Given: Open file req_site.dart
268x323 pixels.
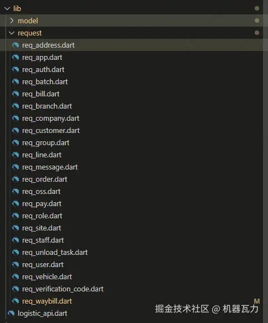Looking at the screenshot, I should point(42,228).
